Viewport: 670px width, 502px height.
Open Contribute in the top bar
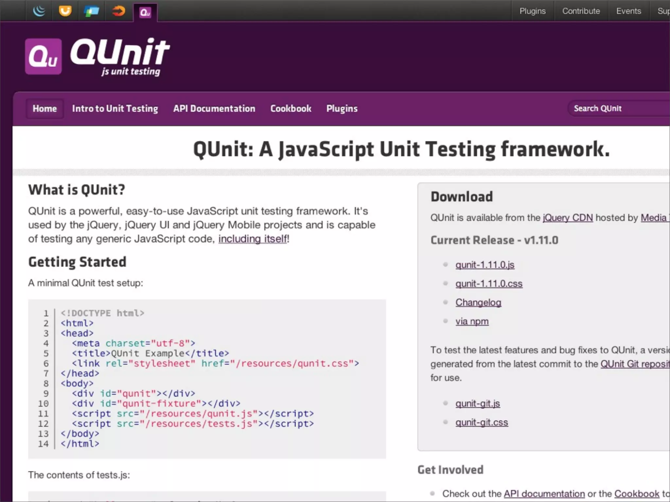581,11
